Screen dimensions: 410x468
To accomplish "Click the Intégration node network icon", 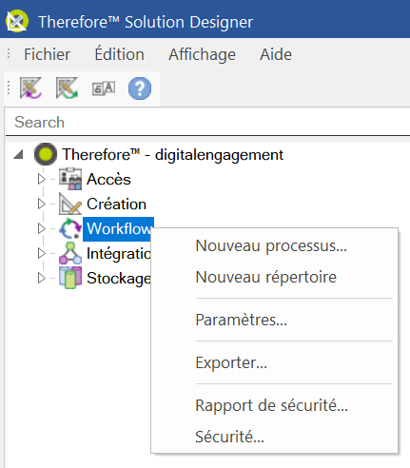I will click(x=70, y=253).
